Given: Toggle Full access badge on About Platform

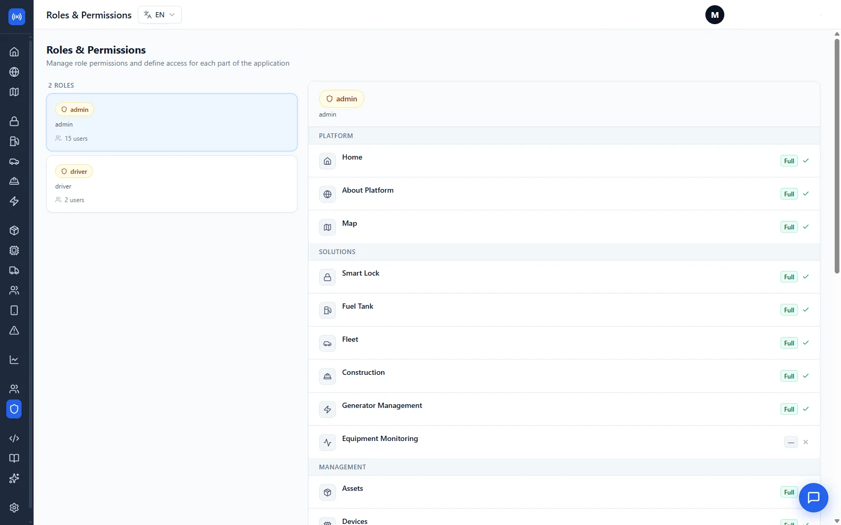Looking at the screenshot, I should [x=789, y=194].
